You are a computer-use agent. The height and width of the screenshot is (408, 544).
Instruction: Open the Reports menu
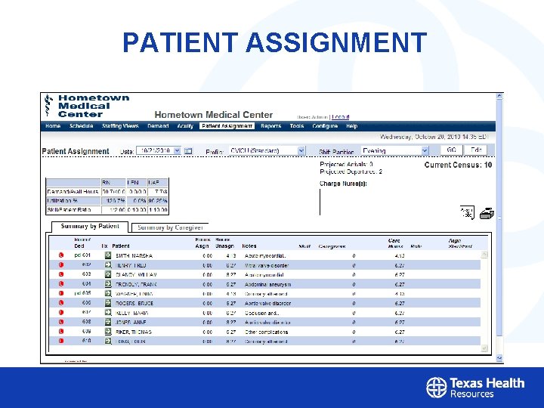click(x=270, y=126)
